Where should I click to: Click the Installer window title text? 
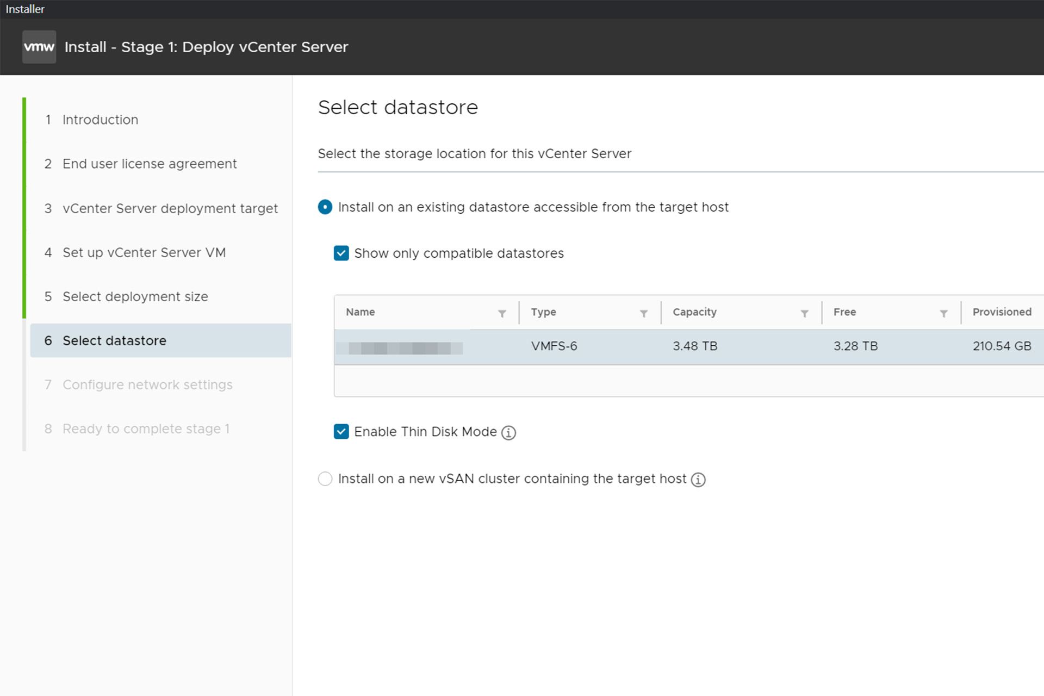(x=25, y=9)
